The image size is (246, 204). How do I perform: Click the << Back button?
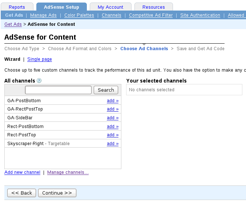(22, 193)
